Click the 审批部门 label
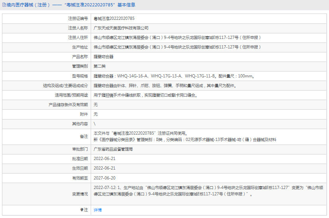This screenshot has width=329, height=218. (80, 149)
